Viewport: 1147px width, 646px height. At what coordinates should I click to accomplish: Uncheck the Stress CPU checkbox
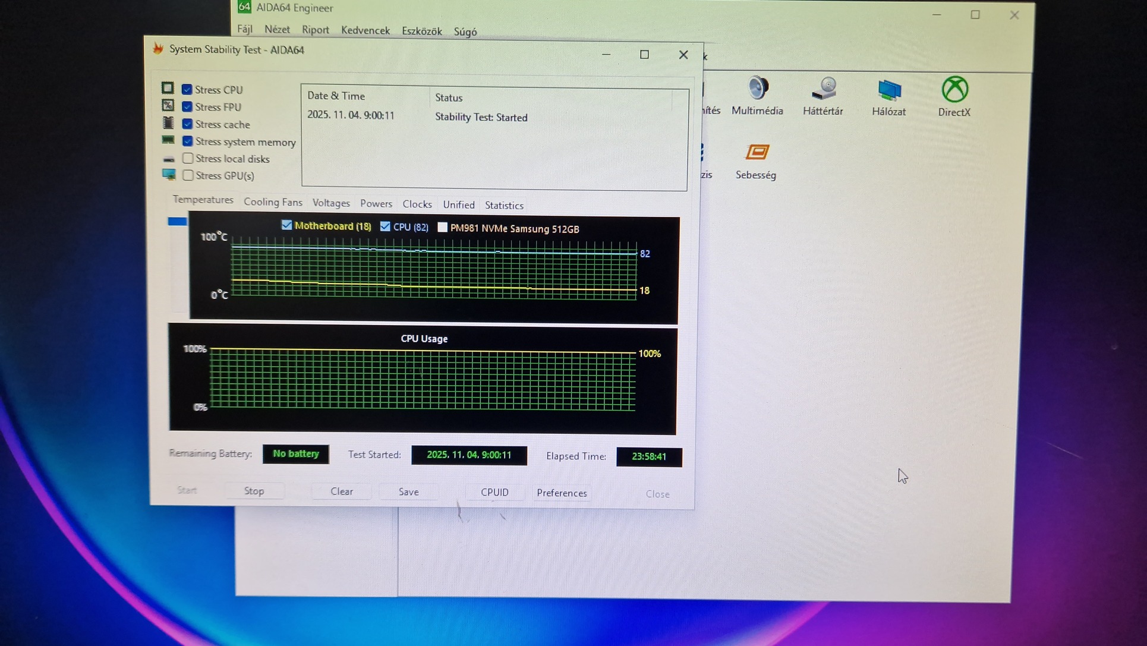pyautogui.click(x=187, y=89)
